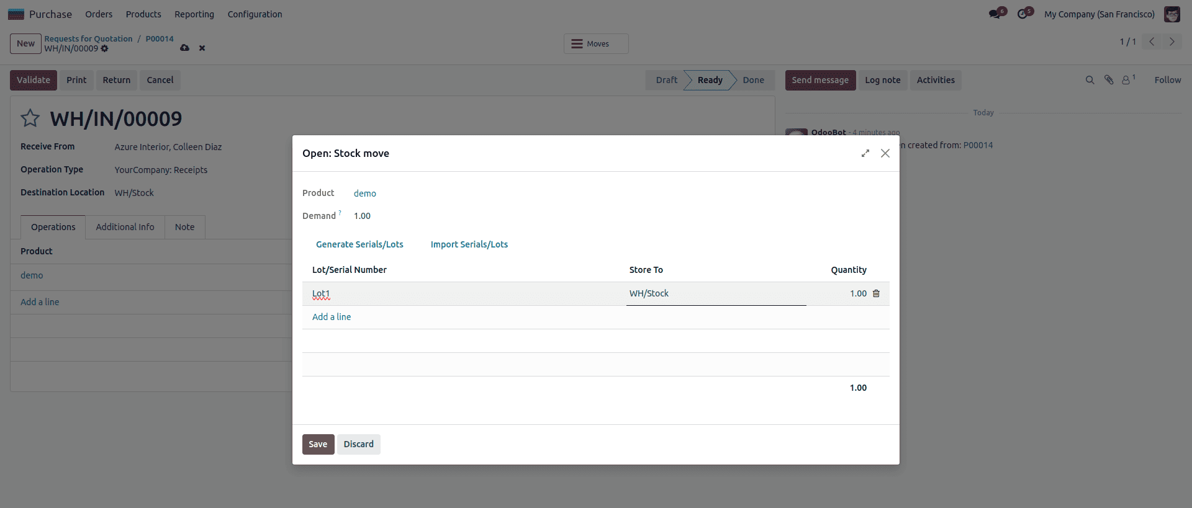Click Add a line in the dialog
1192x508 pixels.
332,317
